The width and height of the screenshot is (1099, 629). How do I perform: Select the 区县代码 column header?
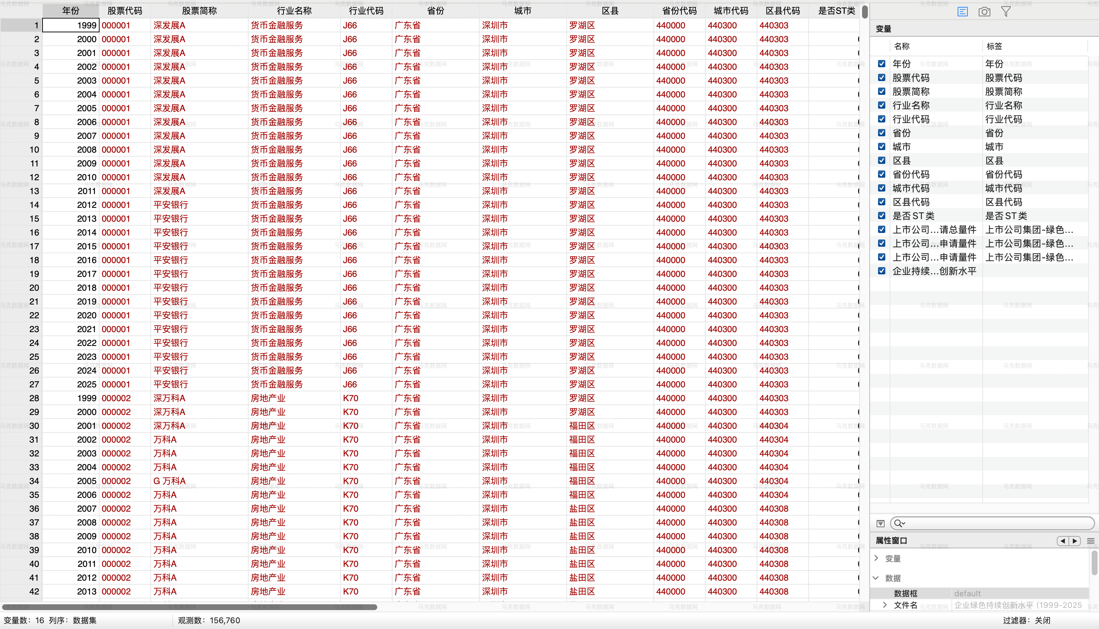point(782,11)
